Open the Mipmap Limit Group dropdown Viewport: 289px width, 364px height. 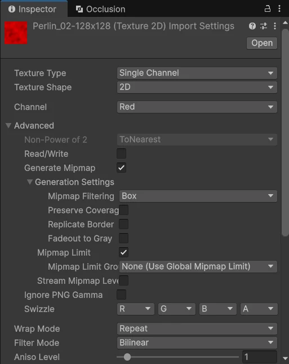click(198, 266)
